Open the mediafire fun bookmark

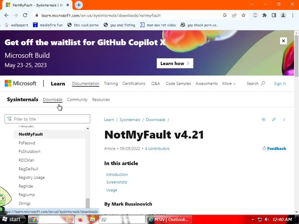click(48, 25)
